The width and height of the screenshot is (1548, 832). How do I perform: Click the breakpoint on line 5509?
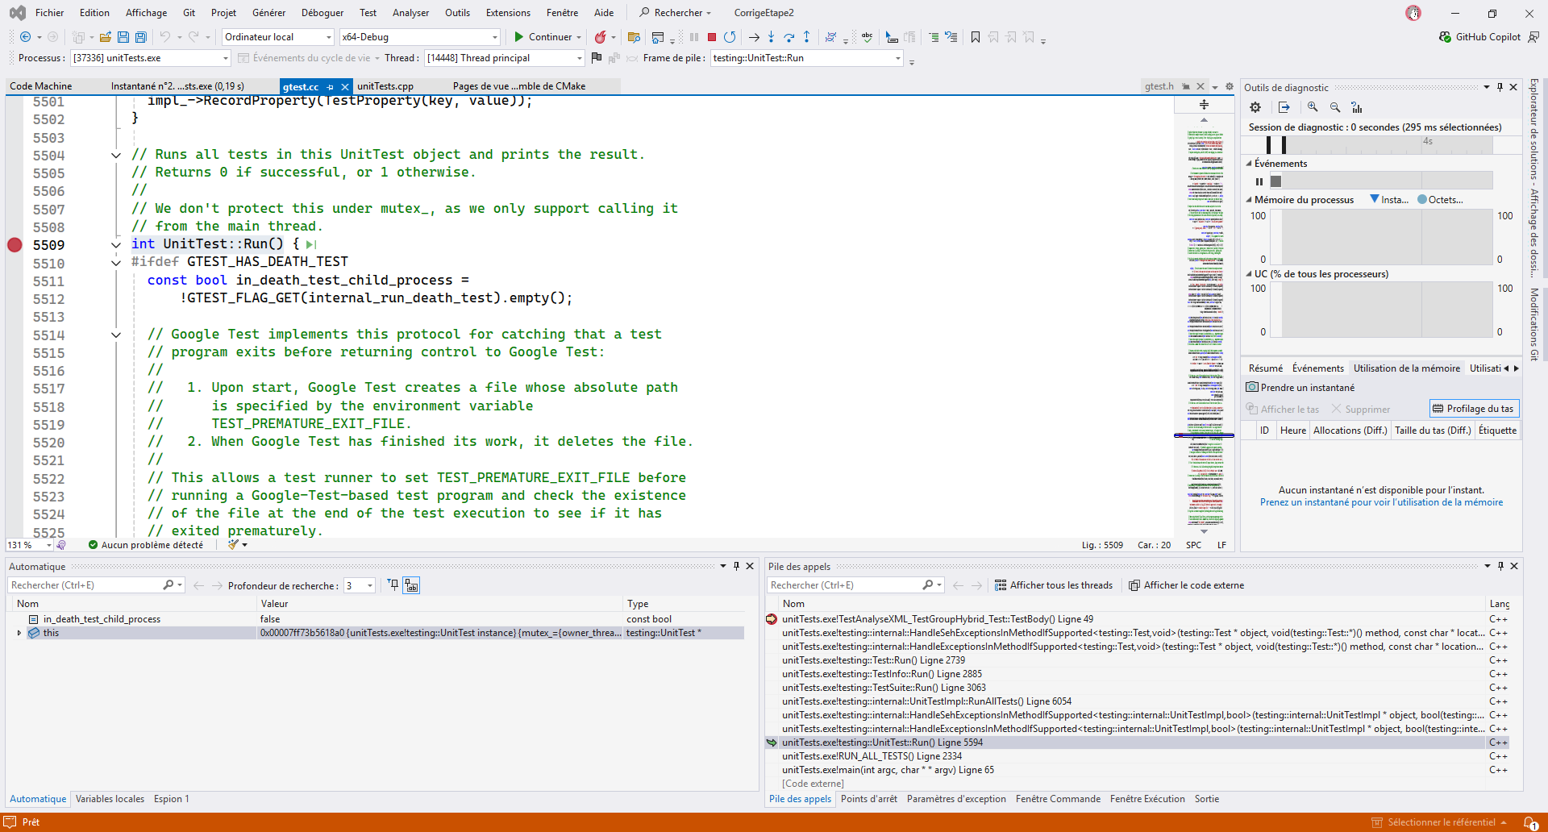coord(15,245)
